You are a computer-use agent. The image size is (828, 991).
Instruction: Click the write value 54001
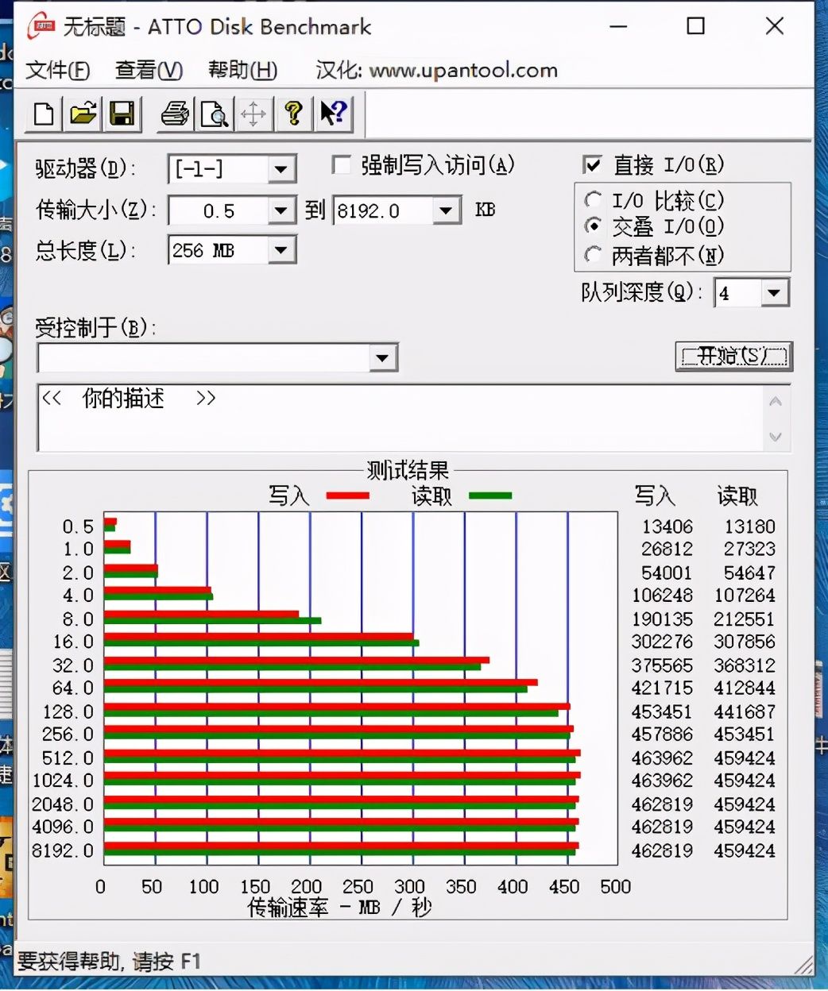point(667,573)
